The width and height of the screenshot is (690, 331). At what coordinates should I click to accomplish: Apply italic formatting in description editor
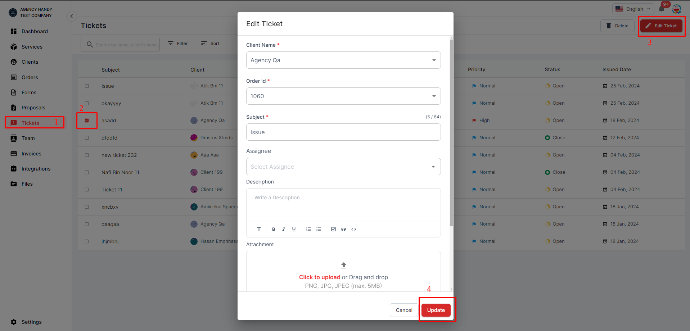tap(284, 229)
